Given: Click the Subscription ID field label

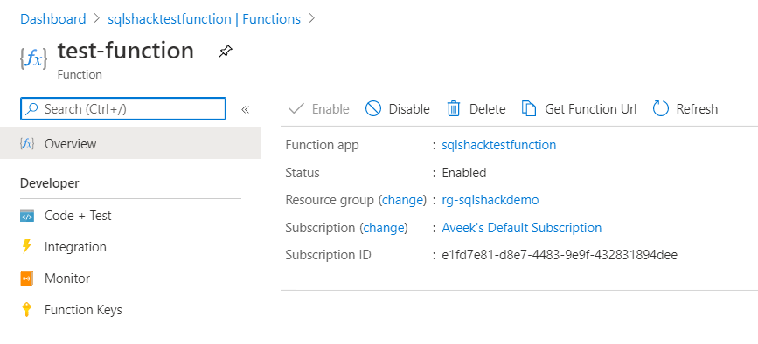Looking at the screenshot, I should 328,255.
